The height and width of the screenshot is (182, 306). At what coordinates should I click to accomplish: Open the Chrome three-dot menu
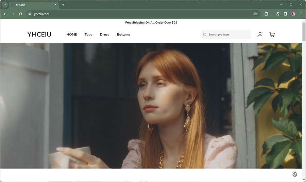click(x=301, y=14)
